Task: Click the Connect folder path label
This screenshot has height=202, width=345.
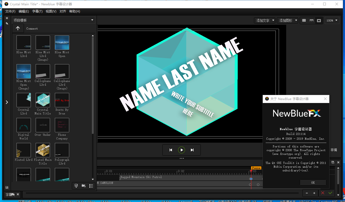Action: [x=32, y=28]
